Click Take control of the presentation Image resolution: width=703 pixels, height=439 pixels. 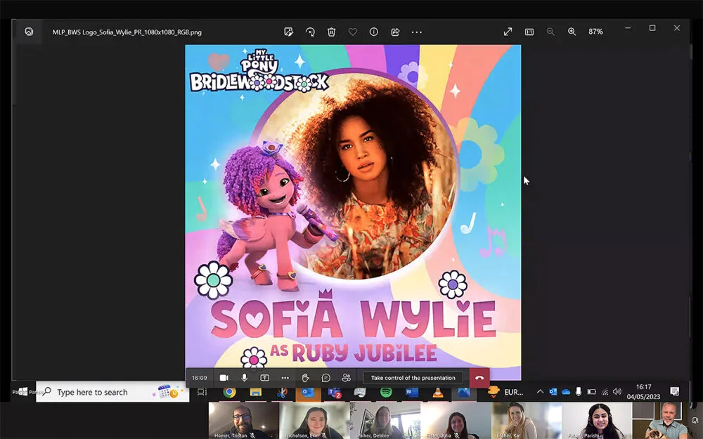click(413, 378)
